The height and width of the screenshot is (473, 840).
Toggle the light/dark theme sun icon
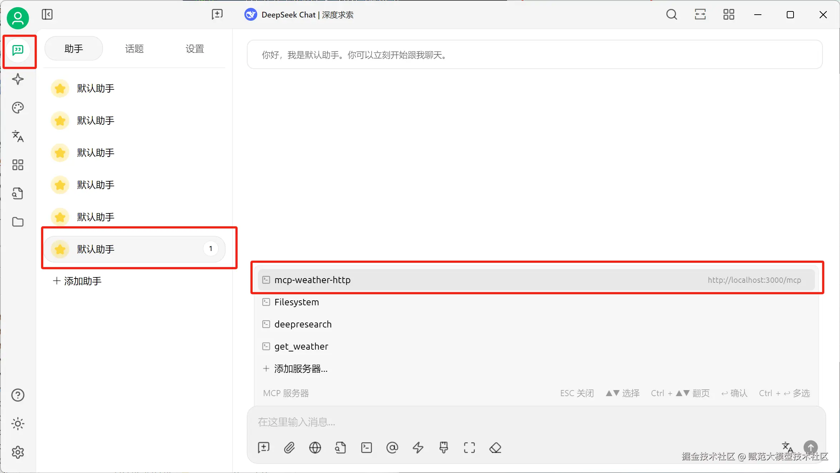coord(18,424)
